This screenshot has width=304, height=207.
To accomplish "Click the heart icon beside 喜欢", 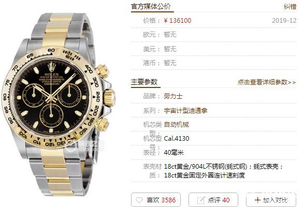I will (x=139, y=200).
